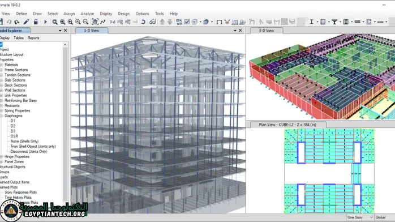The image size is (395, 222).
Task: Open dropdown beside the T-shaped section icon
Action: (340, 22)
